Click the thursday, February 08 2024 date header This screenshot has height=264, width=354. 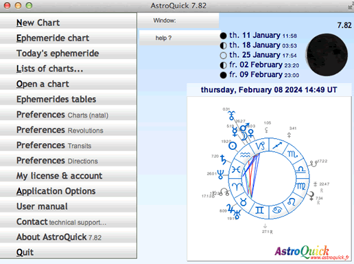point(269,89)
